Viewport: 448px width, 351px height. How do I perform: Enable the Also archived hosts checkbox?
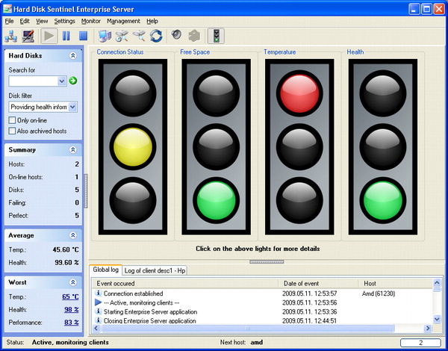12,131
